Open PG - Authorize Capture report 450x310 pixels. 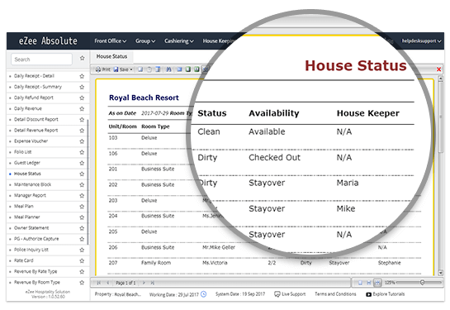click(x=36, y=239)
